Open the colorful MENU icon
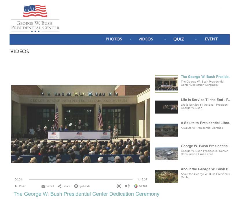This screenshot has height=209, width=239. (136, 186)
